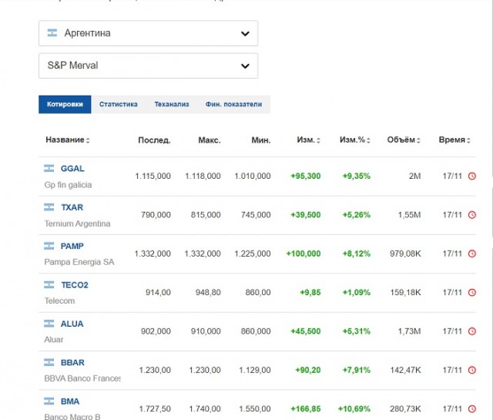Open the TECO2 stock link
This screenshot has height=420, width=493.
(75, 284)
